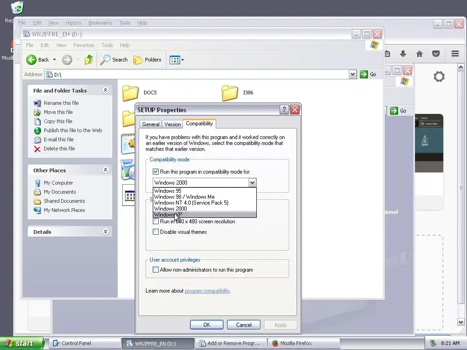
Task: Open the program compatibility link
Action: click(x=207, y=291)
